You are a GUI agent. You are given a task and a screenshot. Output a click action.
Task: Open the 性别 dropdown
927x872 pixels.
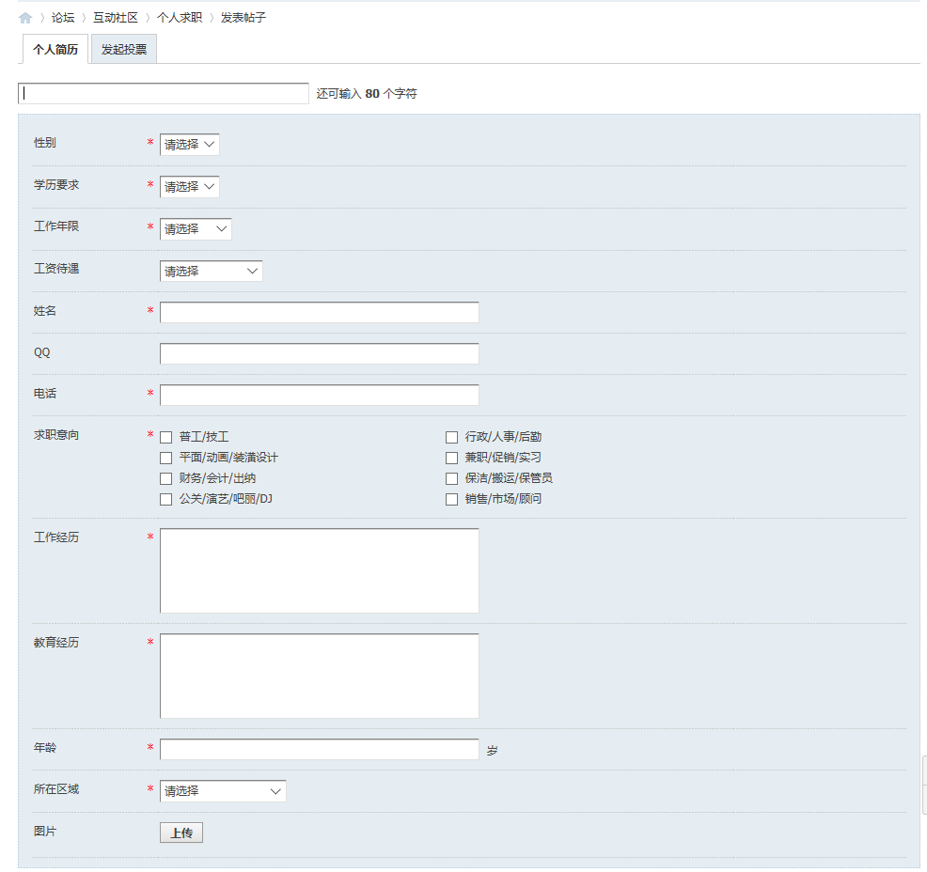click(189, 145)
